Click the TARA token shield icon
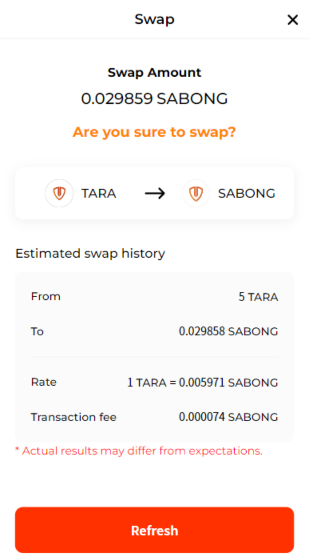The image size is (309, 557). click(x=59, y=193)
